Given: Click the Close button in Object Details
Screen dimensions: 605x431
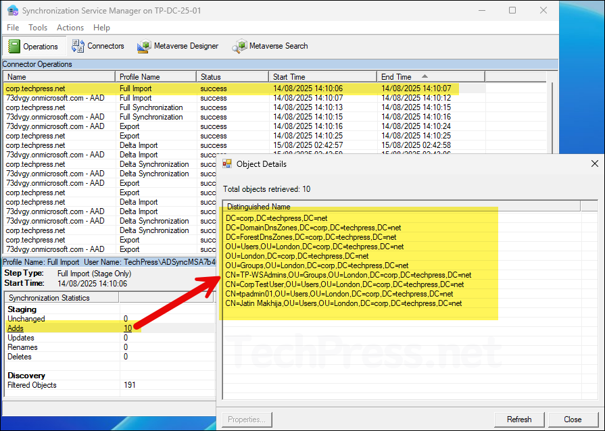Looking at the screenshot, I should coord(573,420).
